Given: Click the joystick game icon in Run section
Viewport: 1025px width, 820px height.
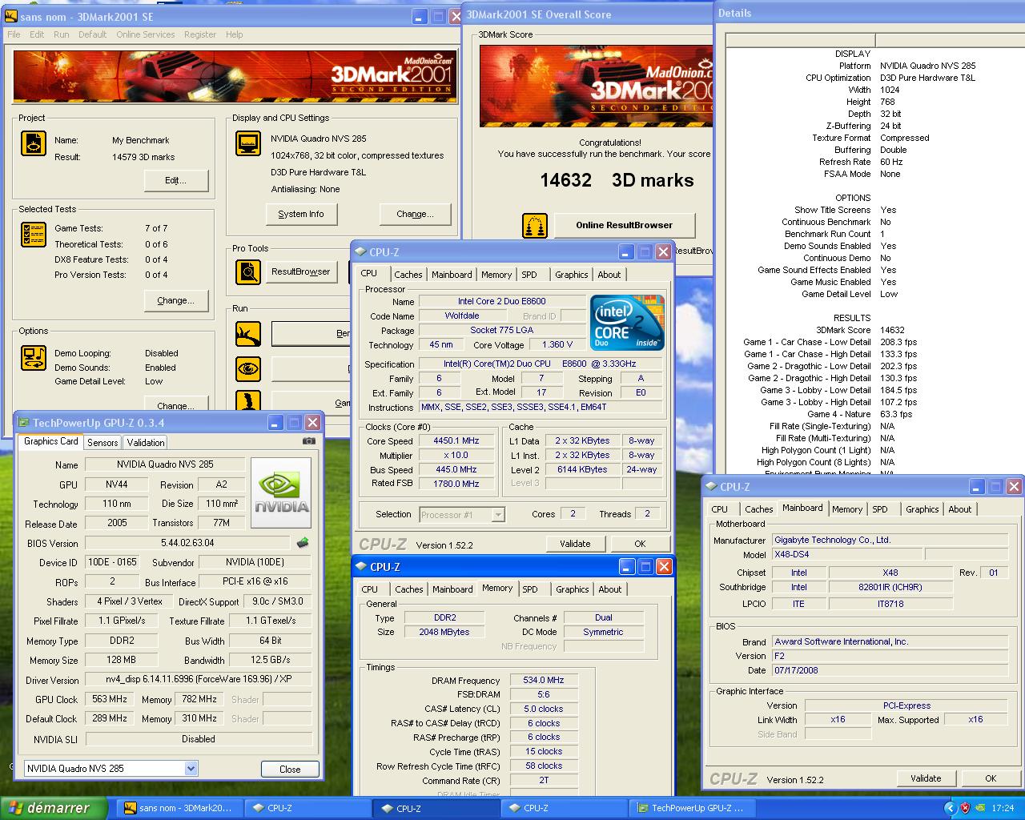Looking at the screenshot, I should click(x=248, y=400).
